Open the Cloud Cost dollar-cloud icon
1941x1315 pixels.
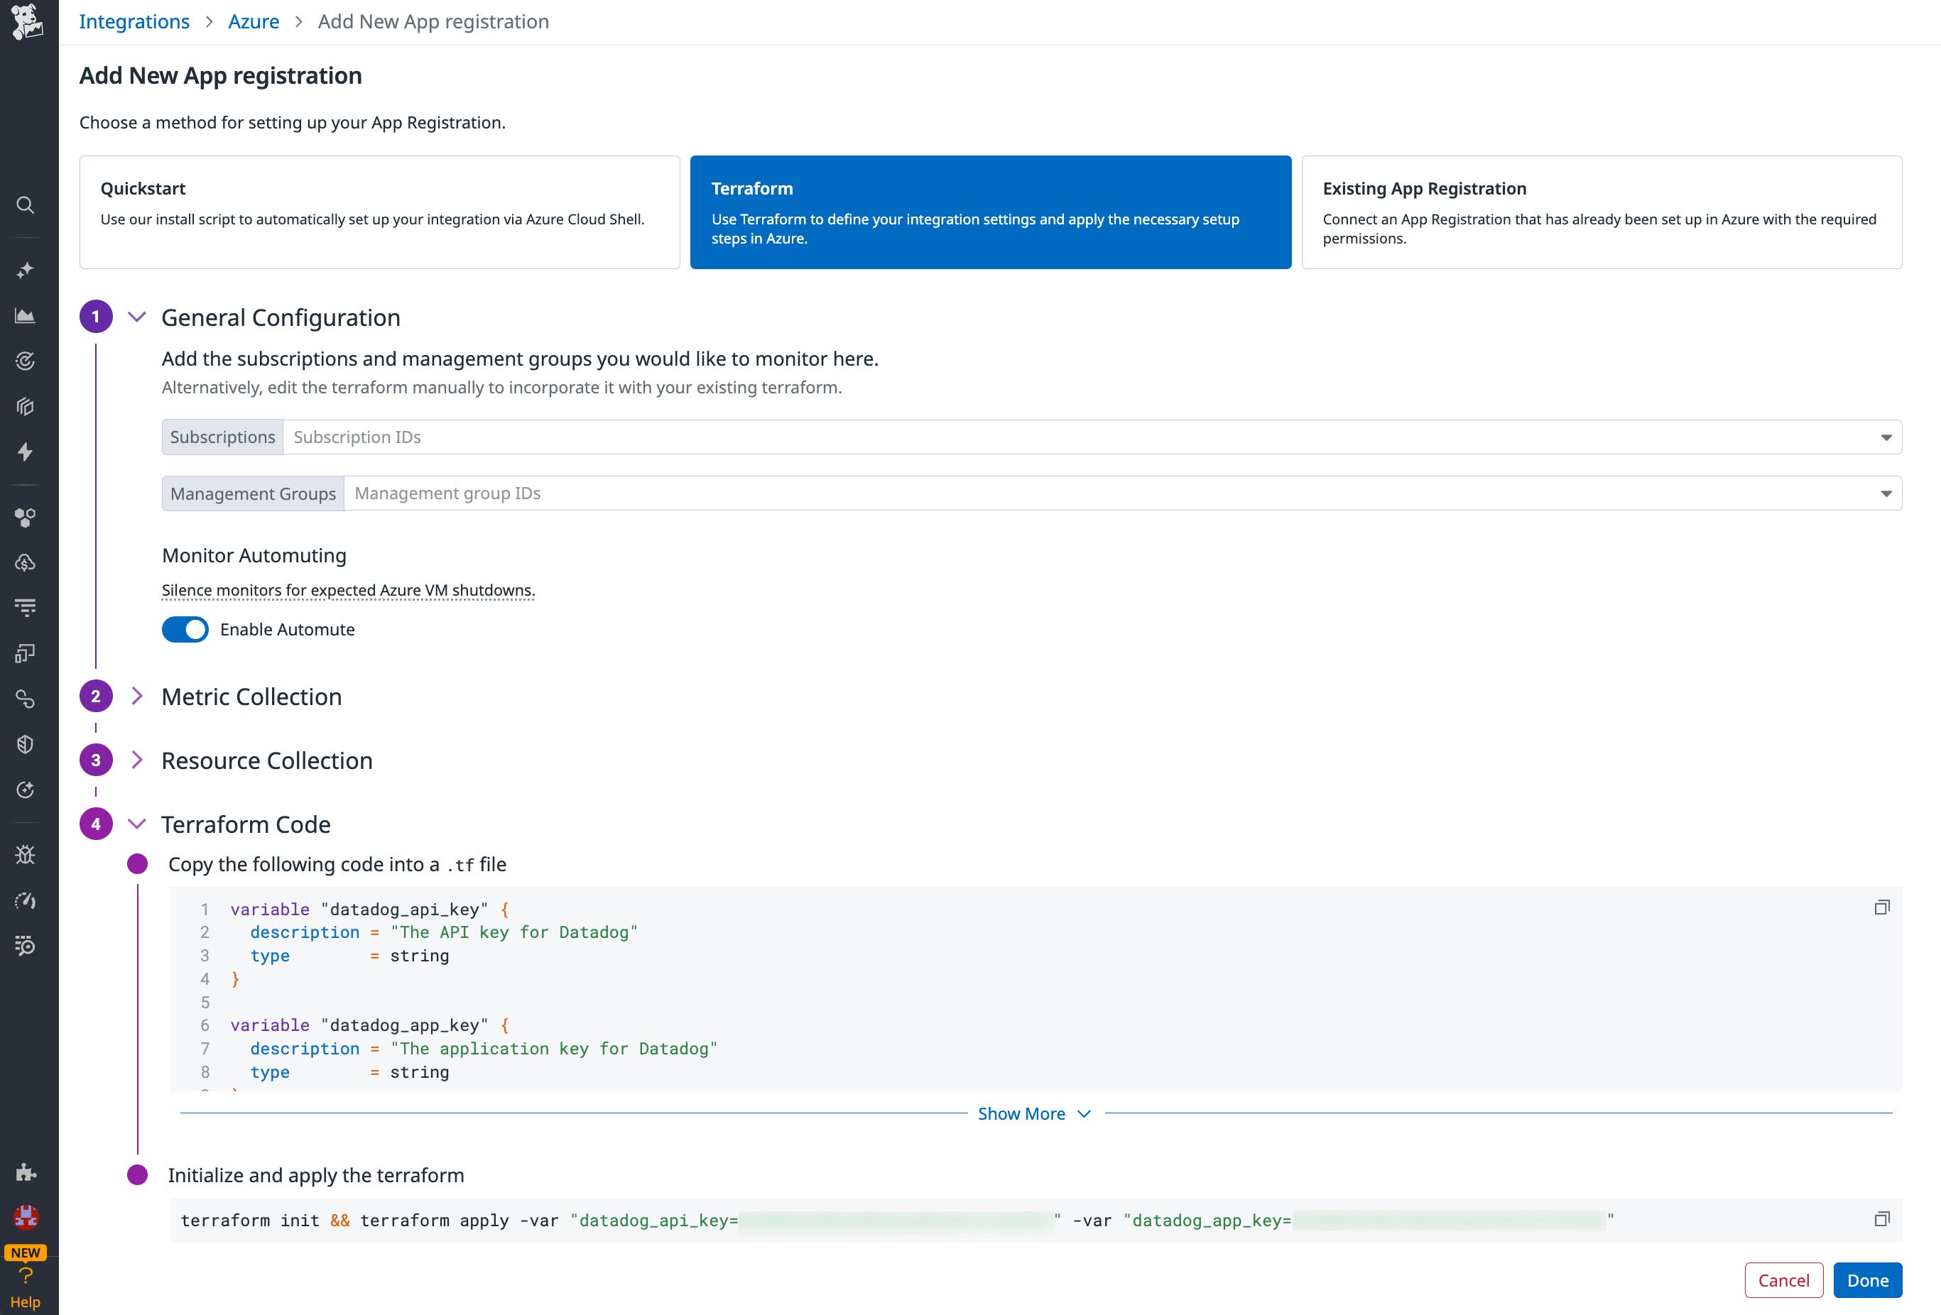pos(26,562)
